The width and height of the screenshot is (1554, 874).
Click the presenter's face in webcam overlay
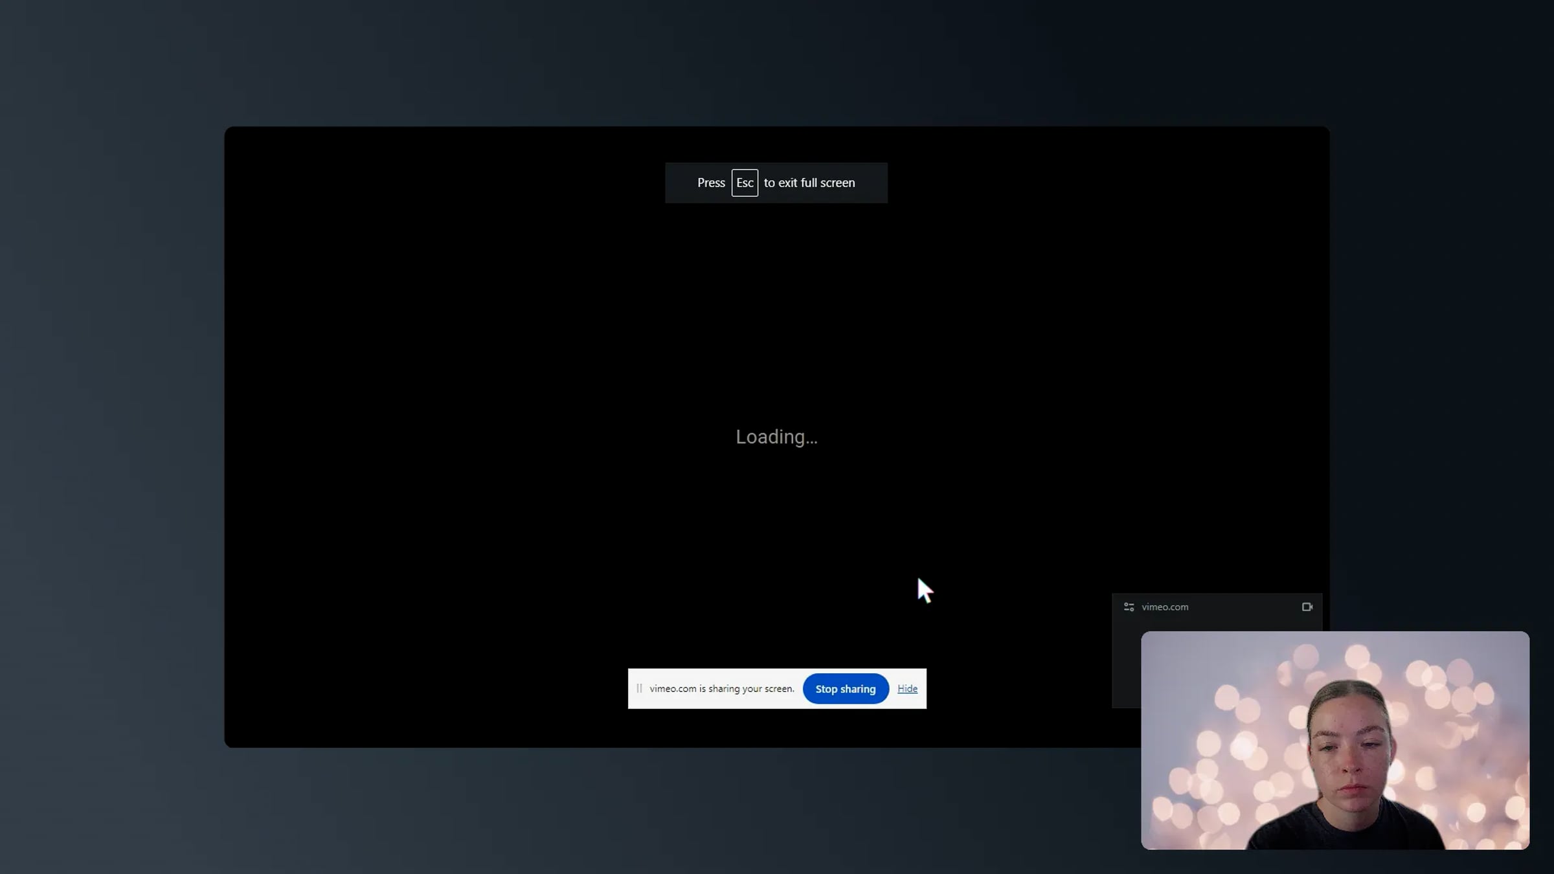[x=1350, y=751]
